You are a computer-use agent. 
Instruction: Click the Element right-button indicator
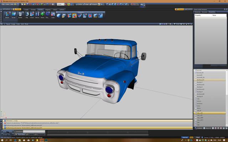[179, 9]
